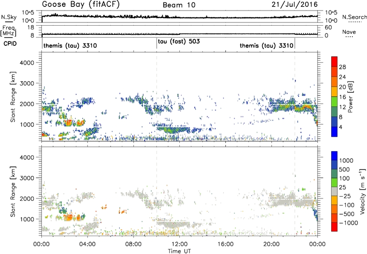Pick the yellow 16–20 dB Power colorbar segment
Image resolution: width=367 pixels, height=254 pixels.
pyautogui.click(x=334, y=92)
